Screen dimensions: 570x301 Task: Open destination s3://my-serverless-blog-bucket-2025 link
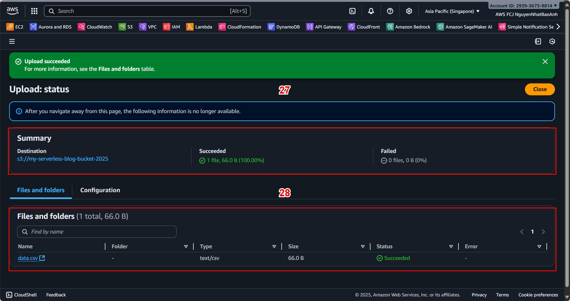coord(63,159)
